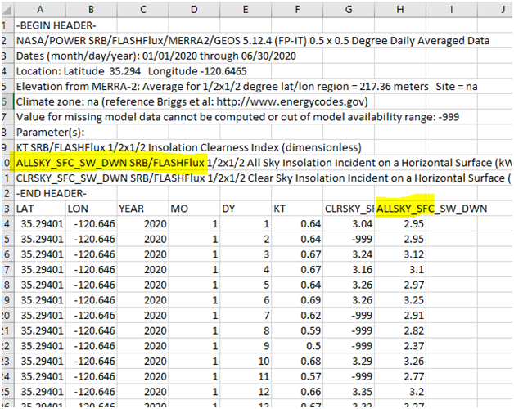Click the 'Parameter(s):' cell
The height and width of the screenshot is (409, 514).
(x=50, y=132)
